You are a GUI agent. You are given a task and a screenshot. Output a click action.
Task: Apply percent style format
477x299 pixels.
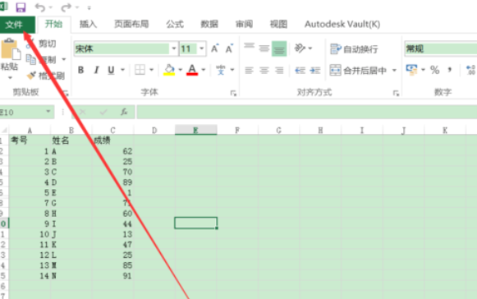tap(434, 70)
